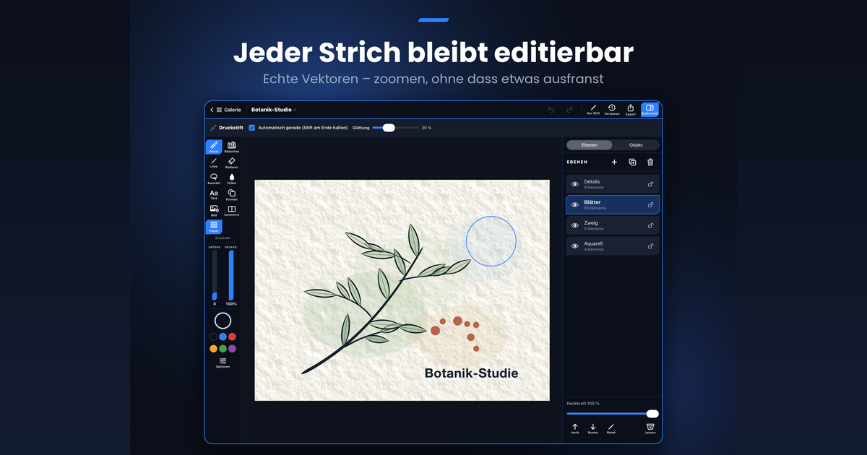Select the Text tool
The width and height of the screenshot is (867, 455).
click(x=214, y=194)
